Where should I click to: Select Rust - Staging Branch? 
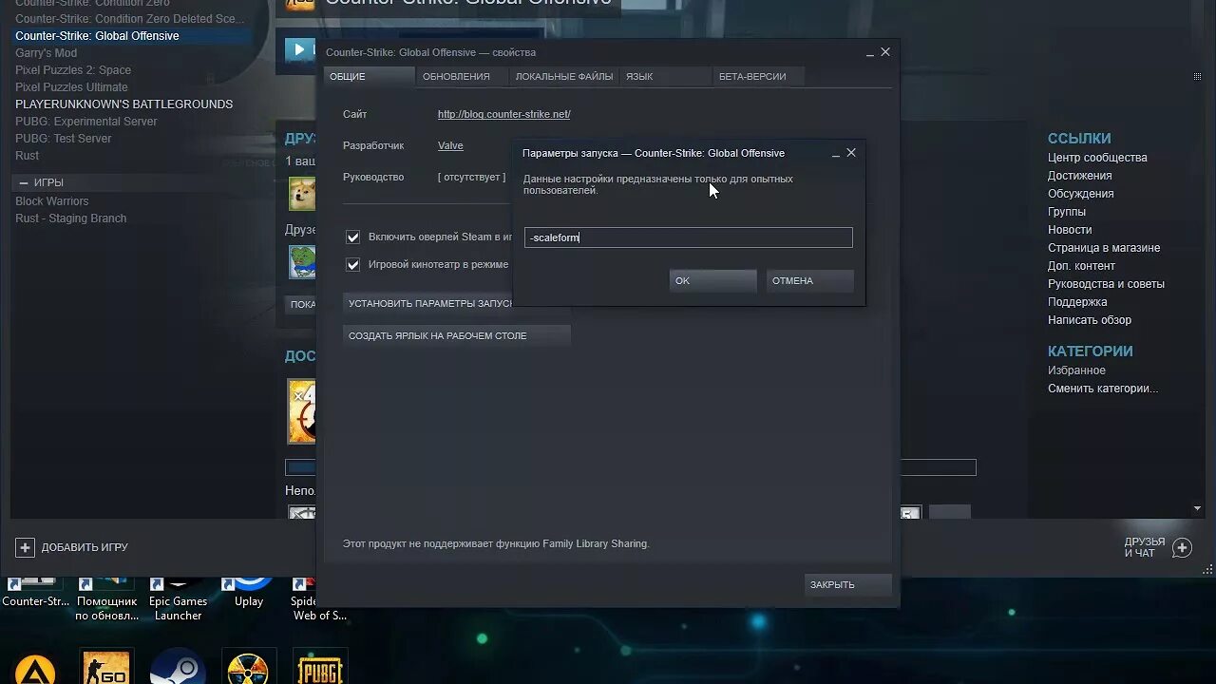coord(71,218)
